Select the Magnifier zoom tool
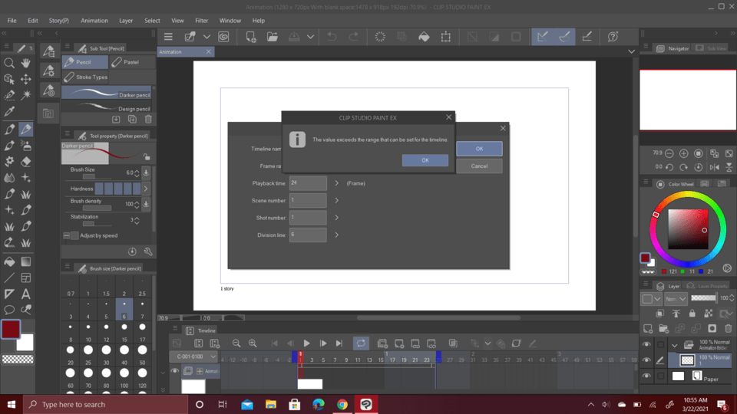The image size is (737, 414). pos(9,63)
